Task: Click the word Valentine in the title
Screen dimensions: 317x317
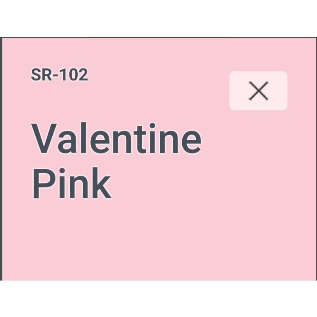Action: coord(116,139)
